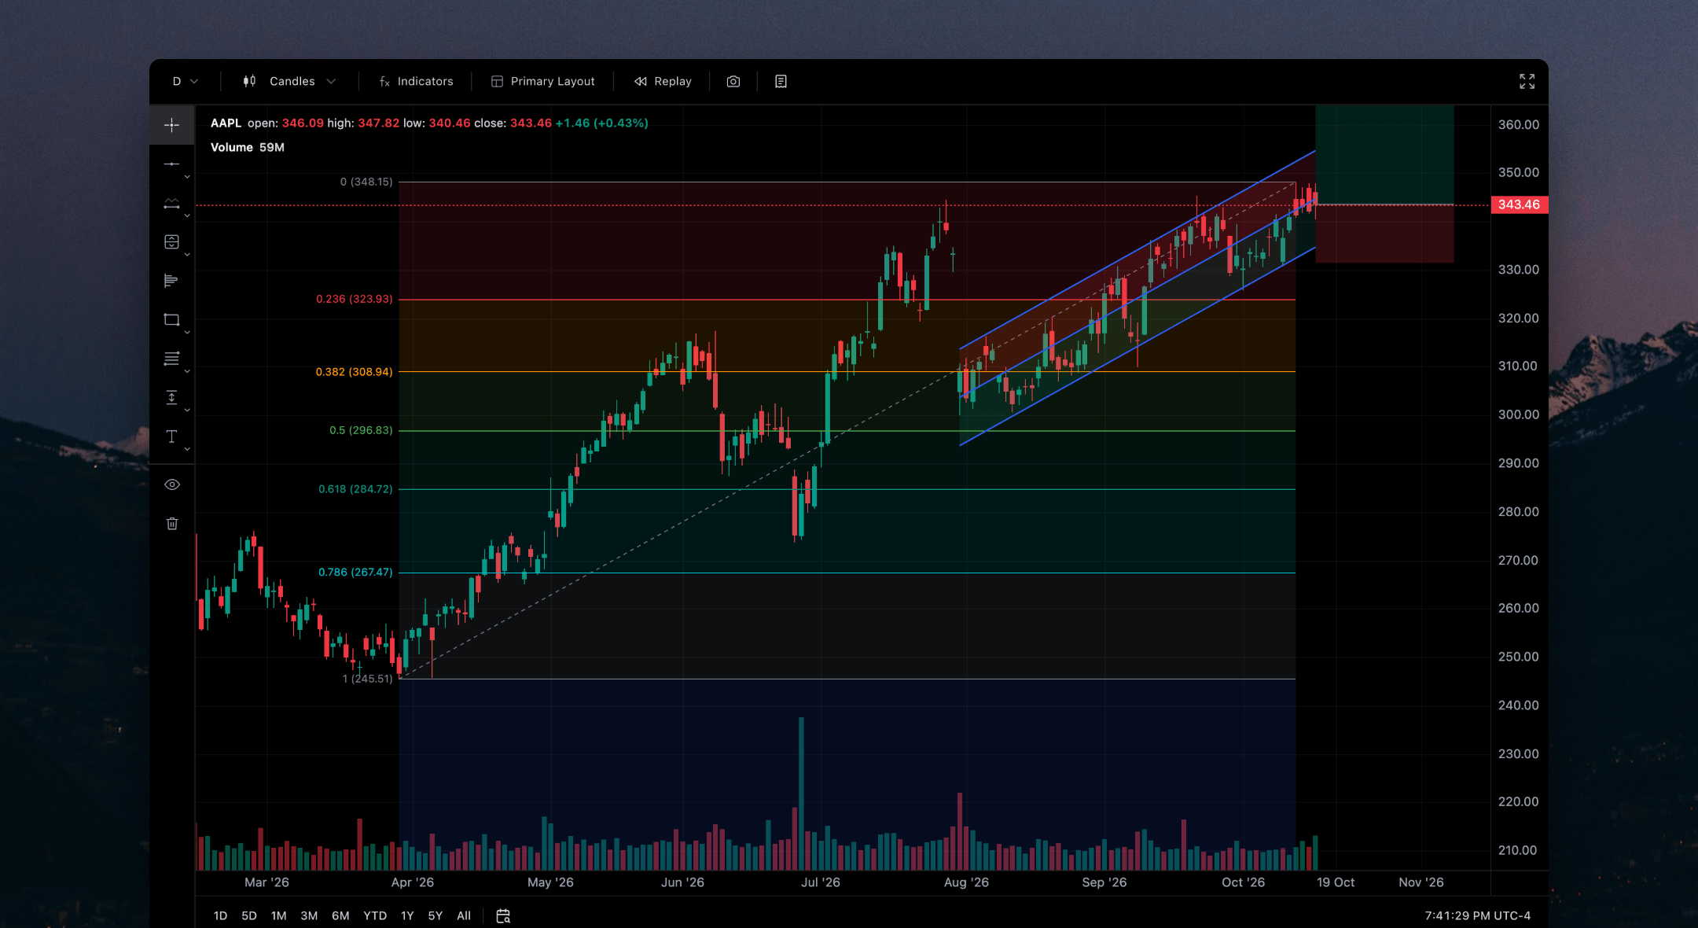Select the channel pattern drawing tool
This screenshot has height=928, width=1698.
click(x=171, y=203)
